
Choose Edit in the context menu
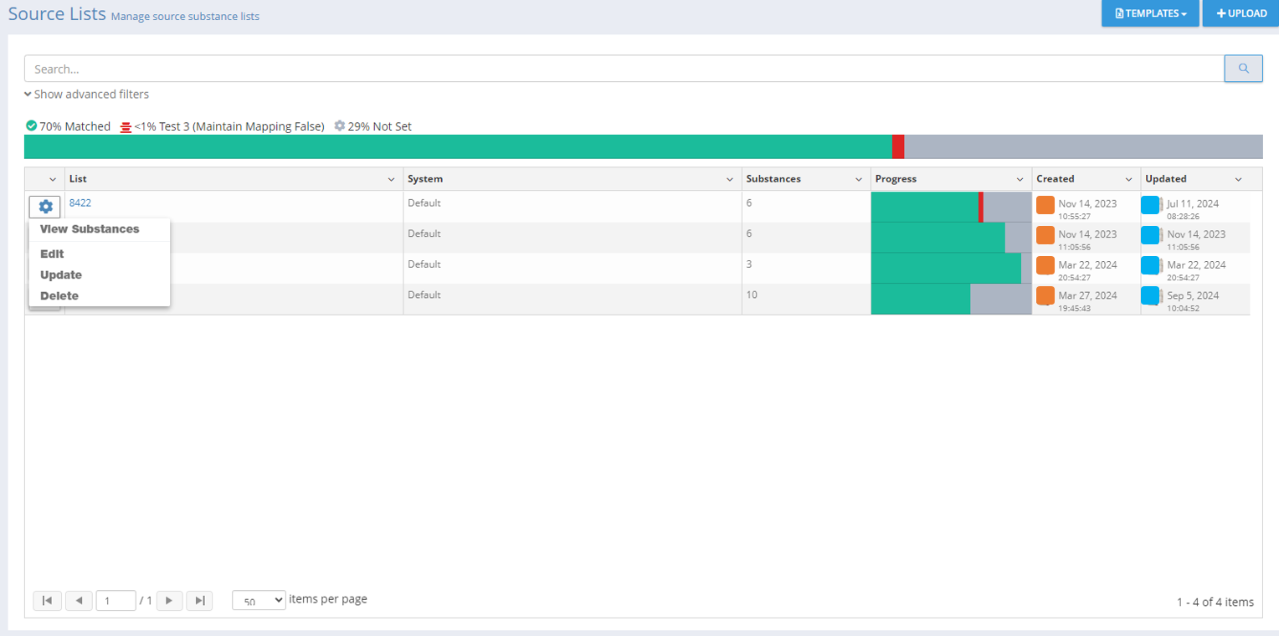tap(52, 254)
